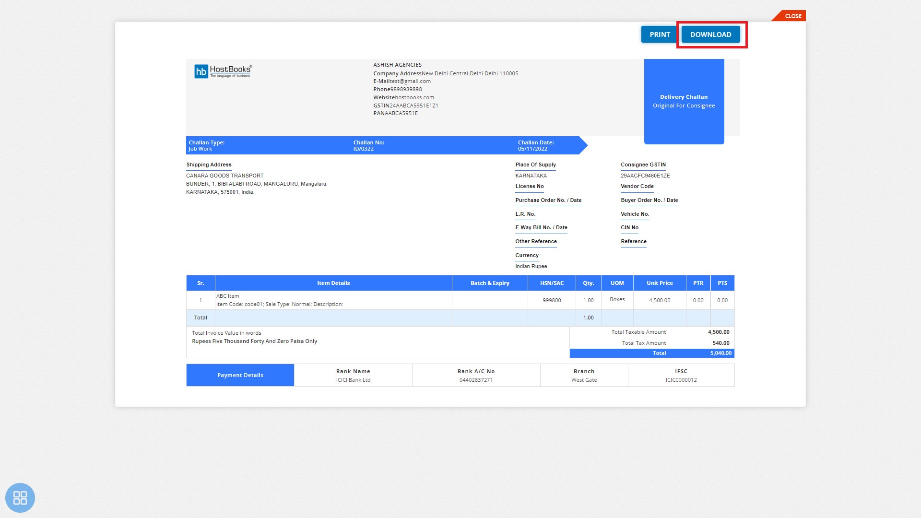The image size is (921, 518).
Task: Click bank account number 04402837271
Action: (x=476, y=380)
